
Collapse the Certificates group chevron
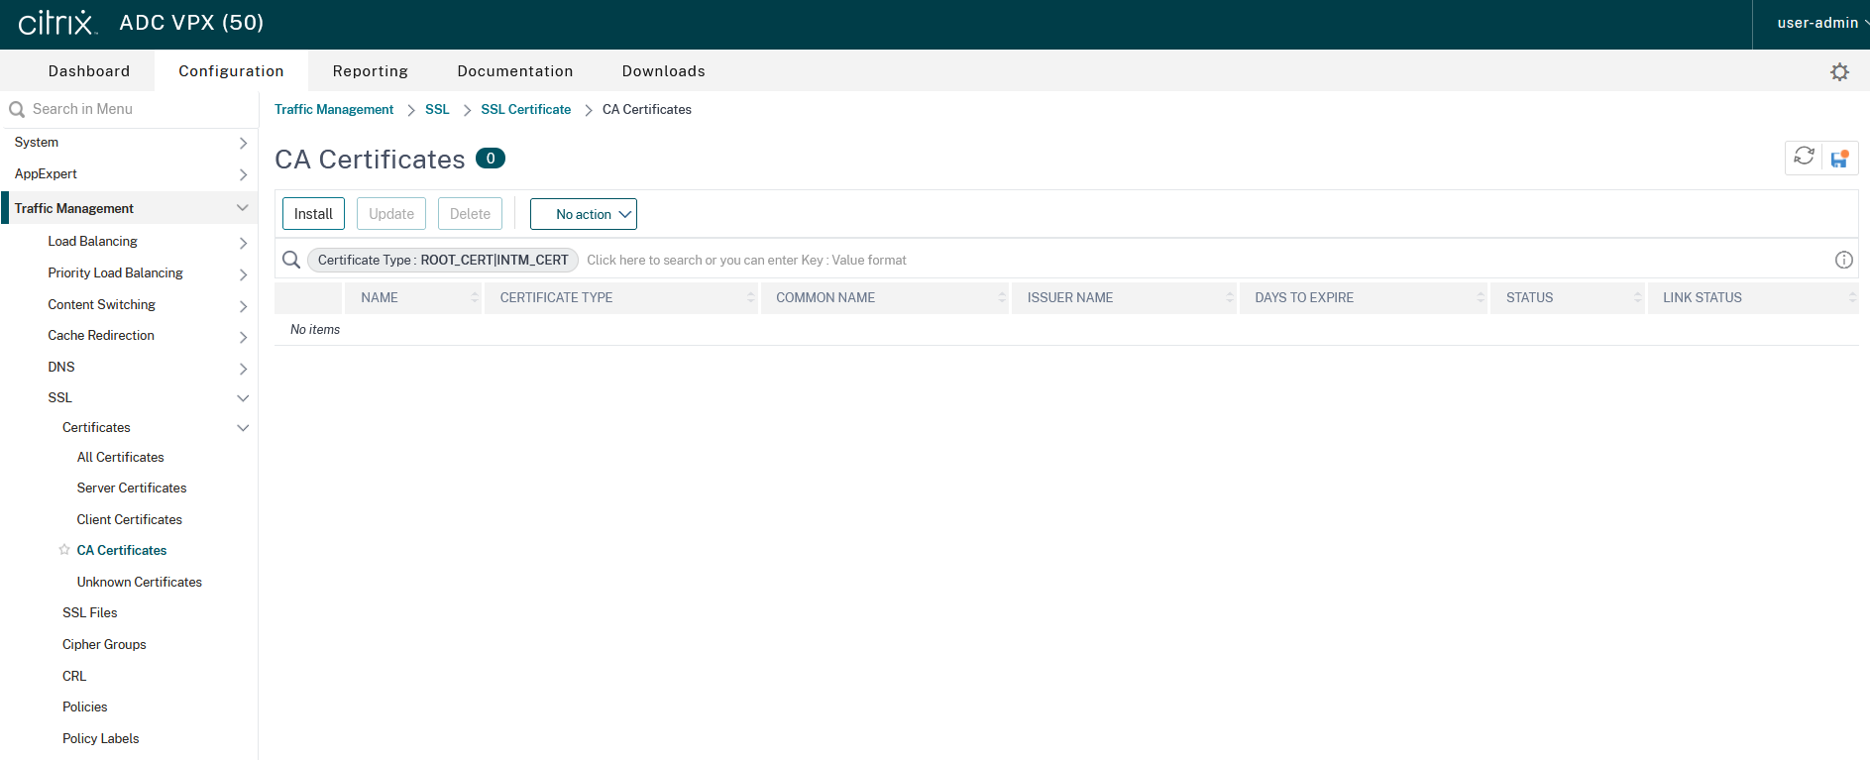click(x=243, y=427)
